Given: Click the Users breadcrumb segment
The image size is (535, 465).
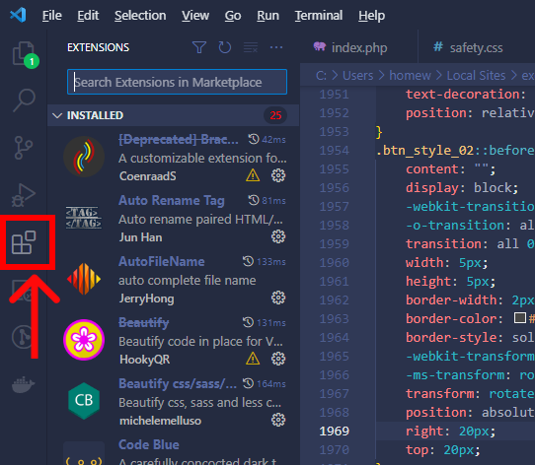Looking at the screenshot, I should (358, 76).
